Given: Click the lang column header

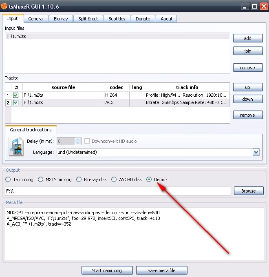Looking at the screenshot, I should (137, 87).
